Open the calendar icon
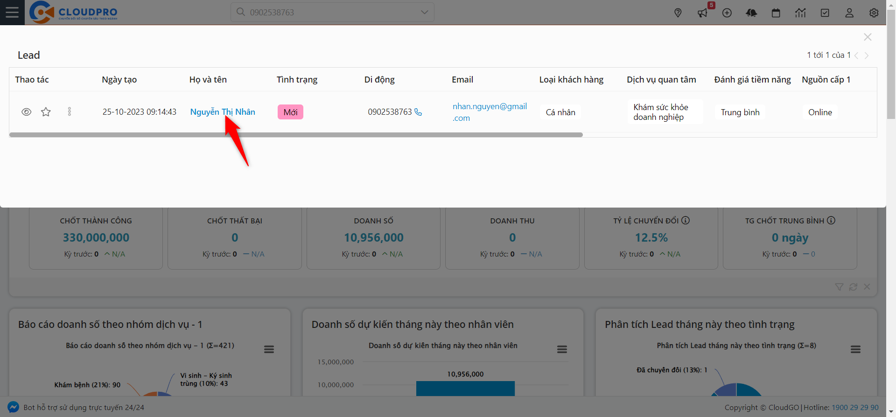896x417 pixels. click(776, 13)
